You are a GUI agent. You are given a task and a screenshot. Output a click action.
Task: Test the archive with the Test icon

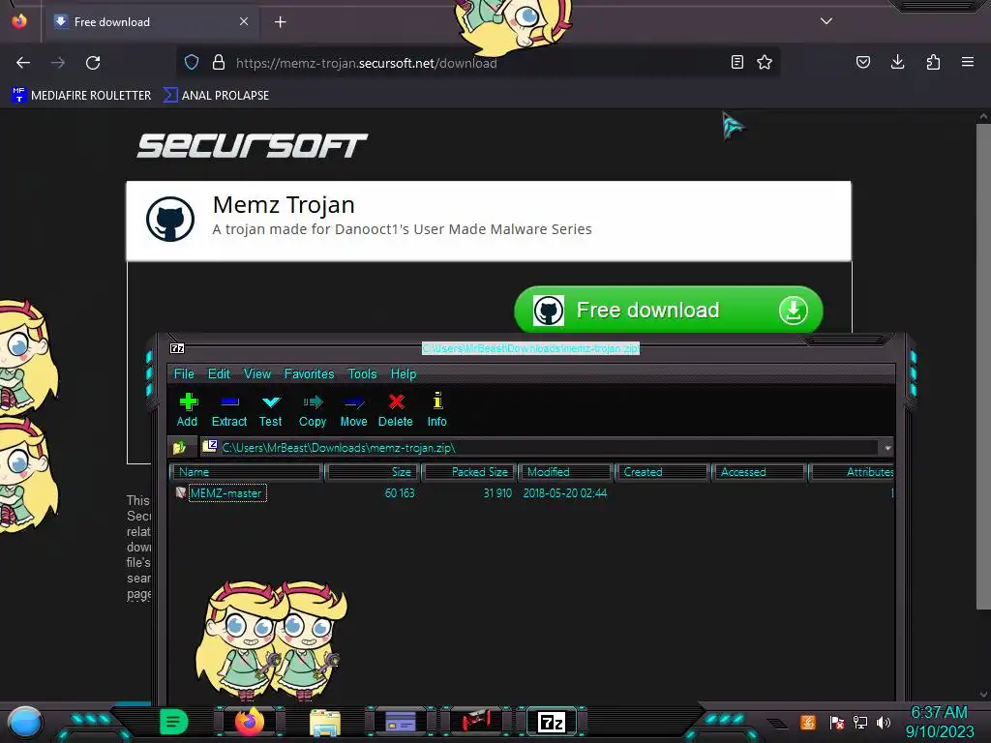coord(271,409)
